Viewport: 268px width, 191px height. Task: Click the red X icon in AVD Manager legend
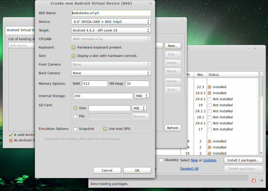tap(11, 140)
